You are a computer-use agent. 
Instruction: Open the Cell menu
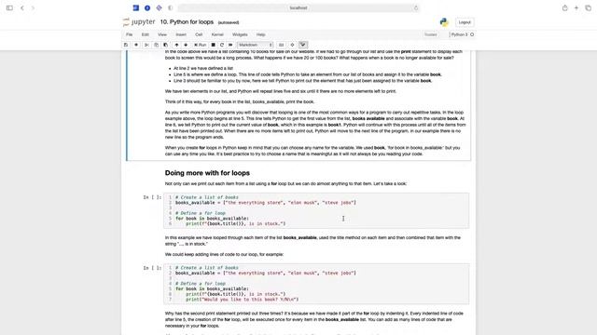click(199, 34)
